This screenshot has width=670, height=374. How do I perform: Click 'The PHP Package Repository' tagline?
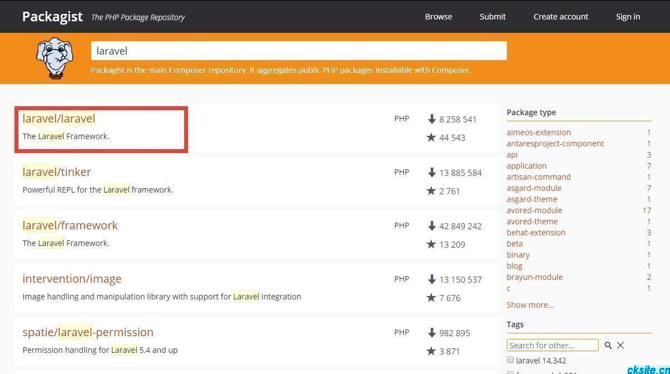[138, 17]
